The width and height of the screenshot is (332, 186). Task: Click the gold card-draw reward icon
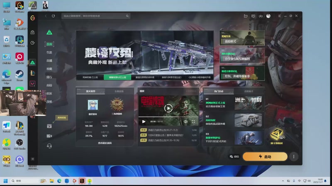(x=276, y=135)
